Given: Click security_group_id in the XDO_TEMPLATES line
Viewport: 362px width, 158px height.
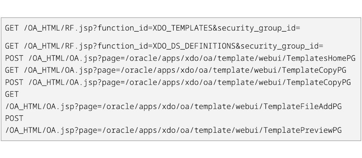Looking at the screenshot, I should pyautogui.click(x=258, y=28).
